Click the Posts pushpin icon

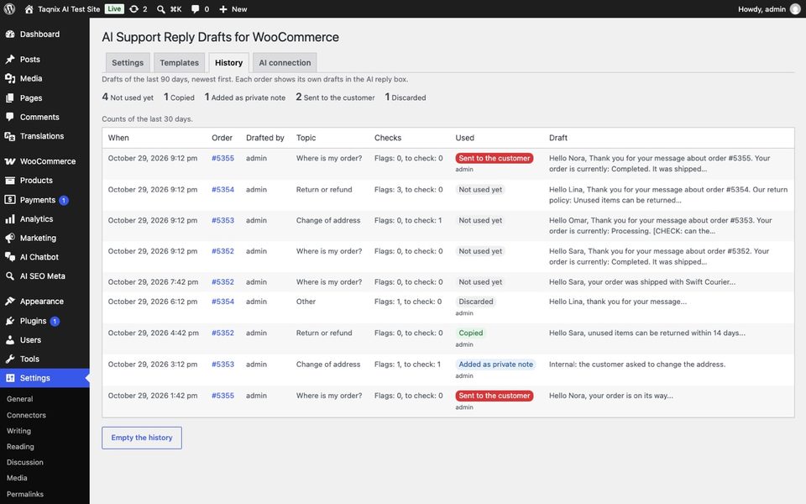(x=10, y=59)
